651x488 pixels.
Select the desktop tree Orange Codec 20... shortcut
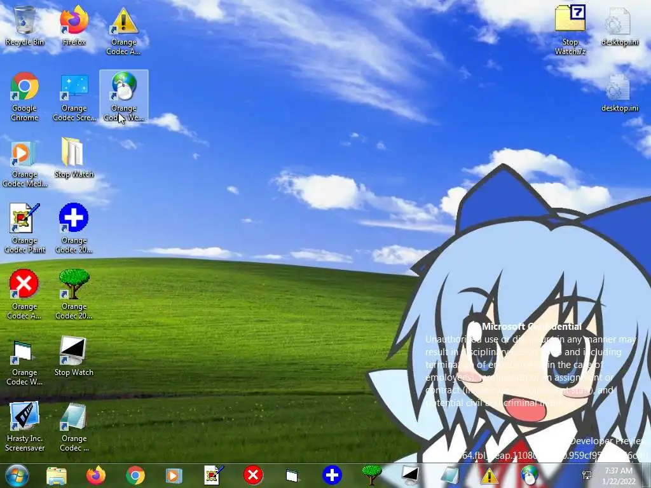[x=74, y=295]
